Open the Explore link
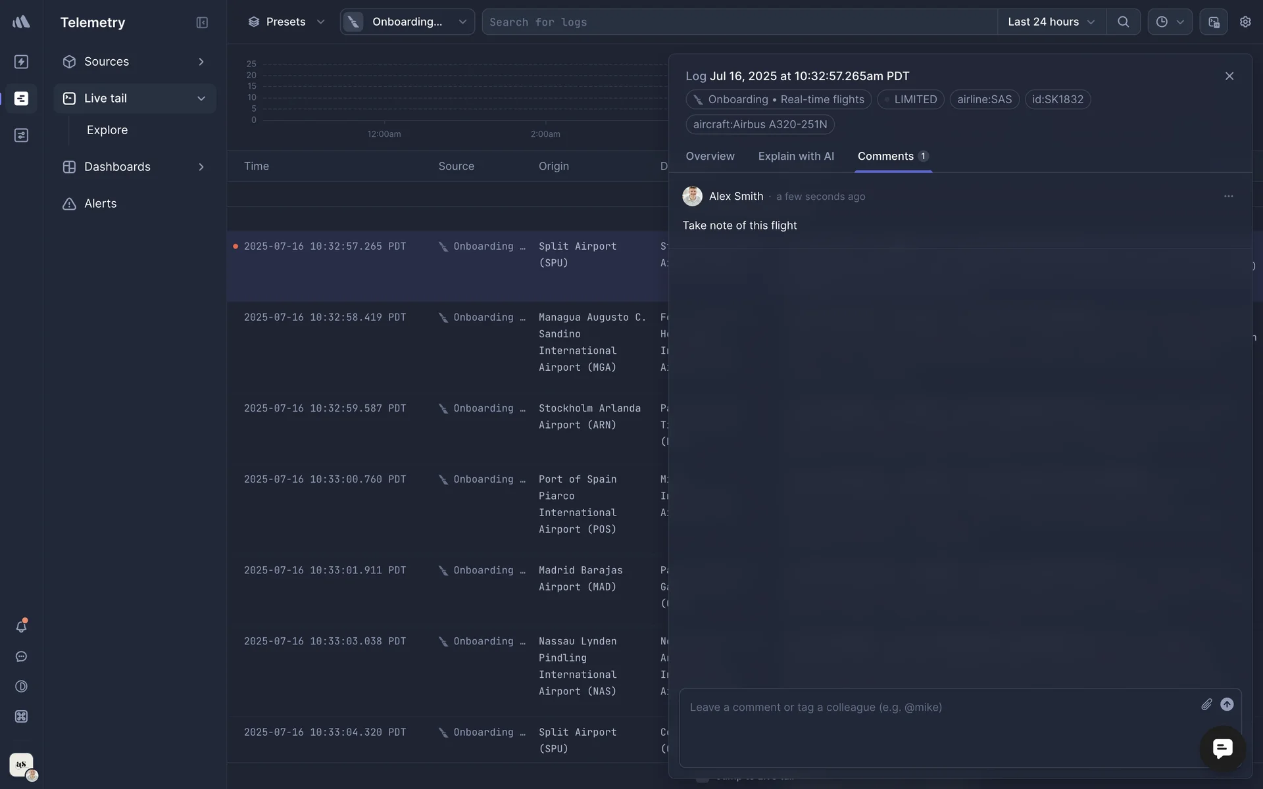The width and height of the screenshot is (1263, 789). click(107, 130)
